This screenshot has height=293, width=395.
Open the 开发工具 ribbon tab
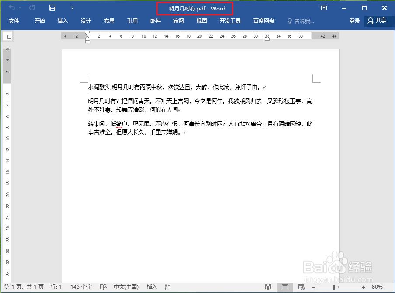click(x=230, y=21)
